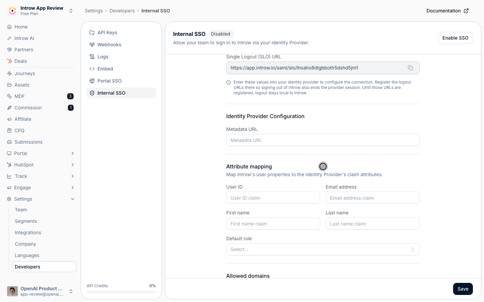Open Submissions inbox

pos(40,142)
